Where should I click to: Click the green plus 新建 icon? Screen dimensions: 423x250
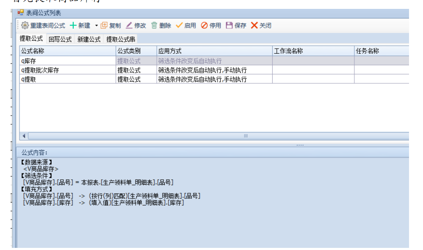click(x=73, y=25)
